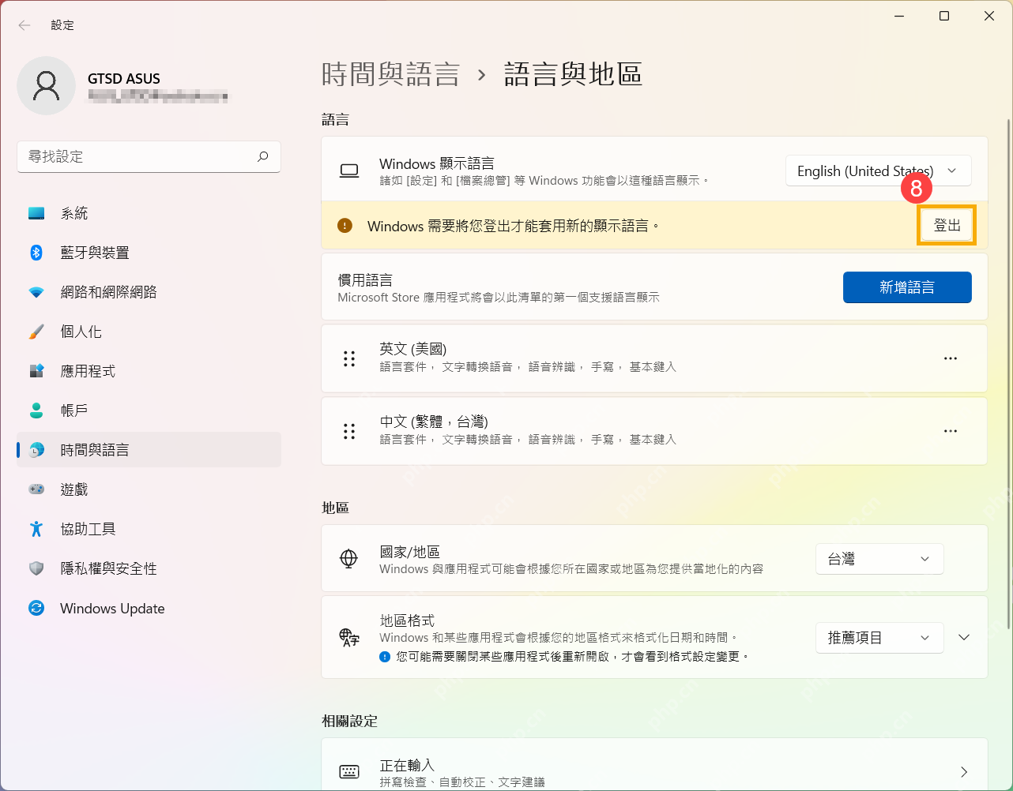The width and height of the screenshot is (1013, 791).
Task: Open 個人化 in the sidebar
Action: coord(149,332)
